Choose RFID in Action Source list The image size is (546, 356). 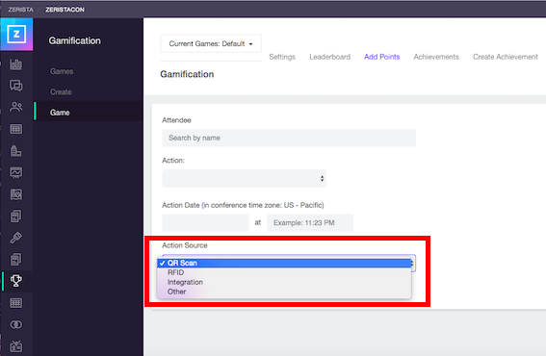[x=284, y=272]
